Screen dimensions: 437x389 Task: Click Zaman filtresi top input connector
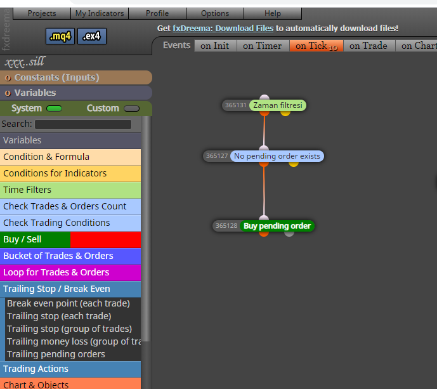(264, 97)
